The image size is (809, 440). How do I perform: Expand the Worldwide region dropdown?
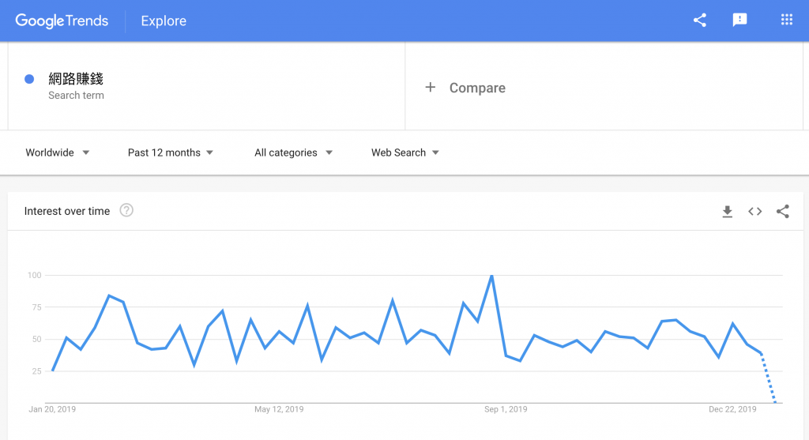pos(58,152)
